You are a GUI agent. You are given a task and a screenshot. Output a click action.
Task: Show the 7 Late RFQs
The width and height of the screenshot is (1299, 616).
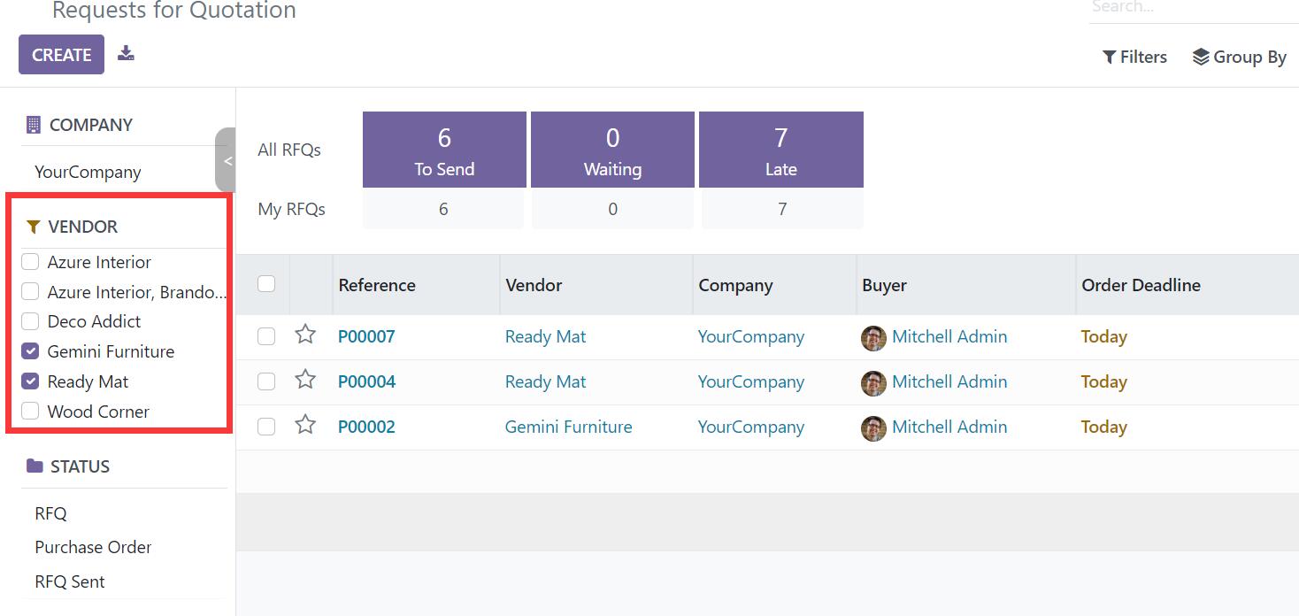[x=781, y=150]
